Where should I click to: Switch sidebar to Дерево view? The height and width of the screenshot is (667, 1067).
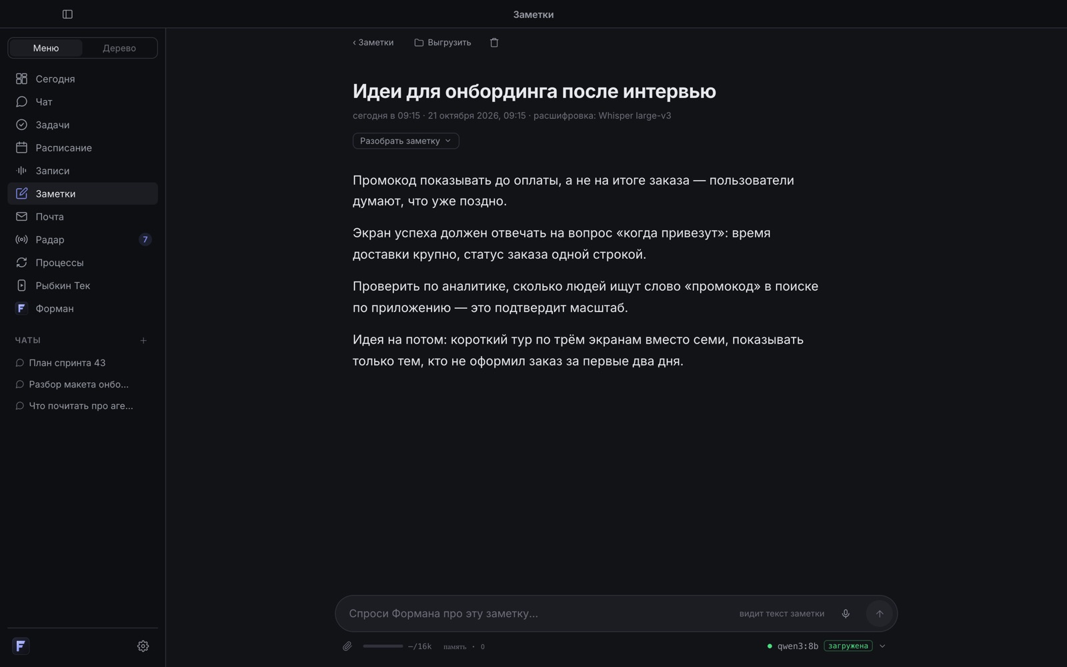119,48
